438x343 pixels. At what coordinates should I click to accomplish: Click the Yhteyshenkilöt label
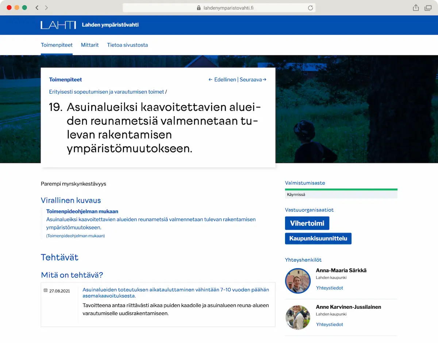pos(303,260)
